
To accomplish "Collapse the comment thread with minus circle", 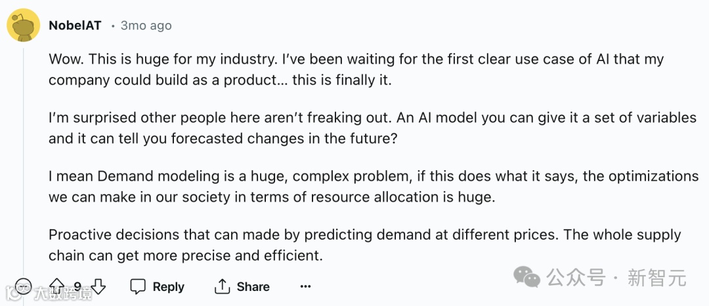I will 24,287.
